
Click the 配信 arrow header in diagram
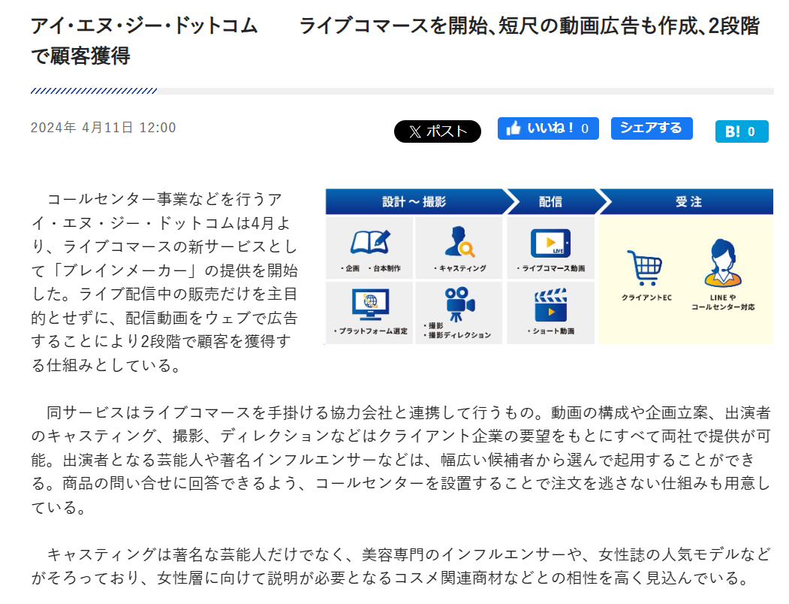pyautogui.click(x=550, y=202)
